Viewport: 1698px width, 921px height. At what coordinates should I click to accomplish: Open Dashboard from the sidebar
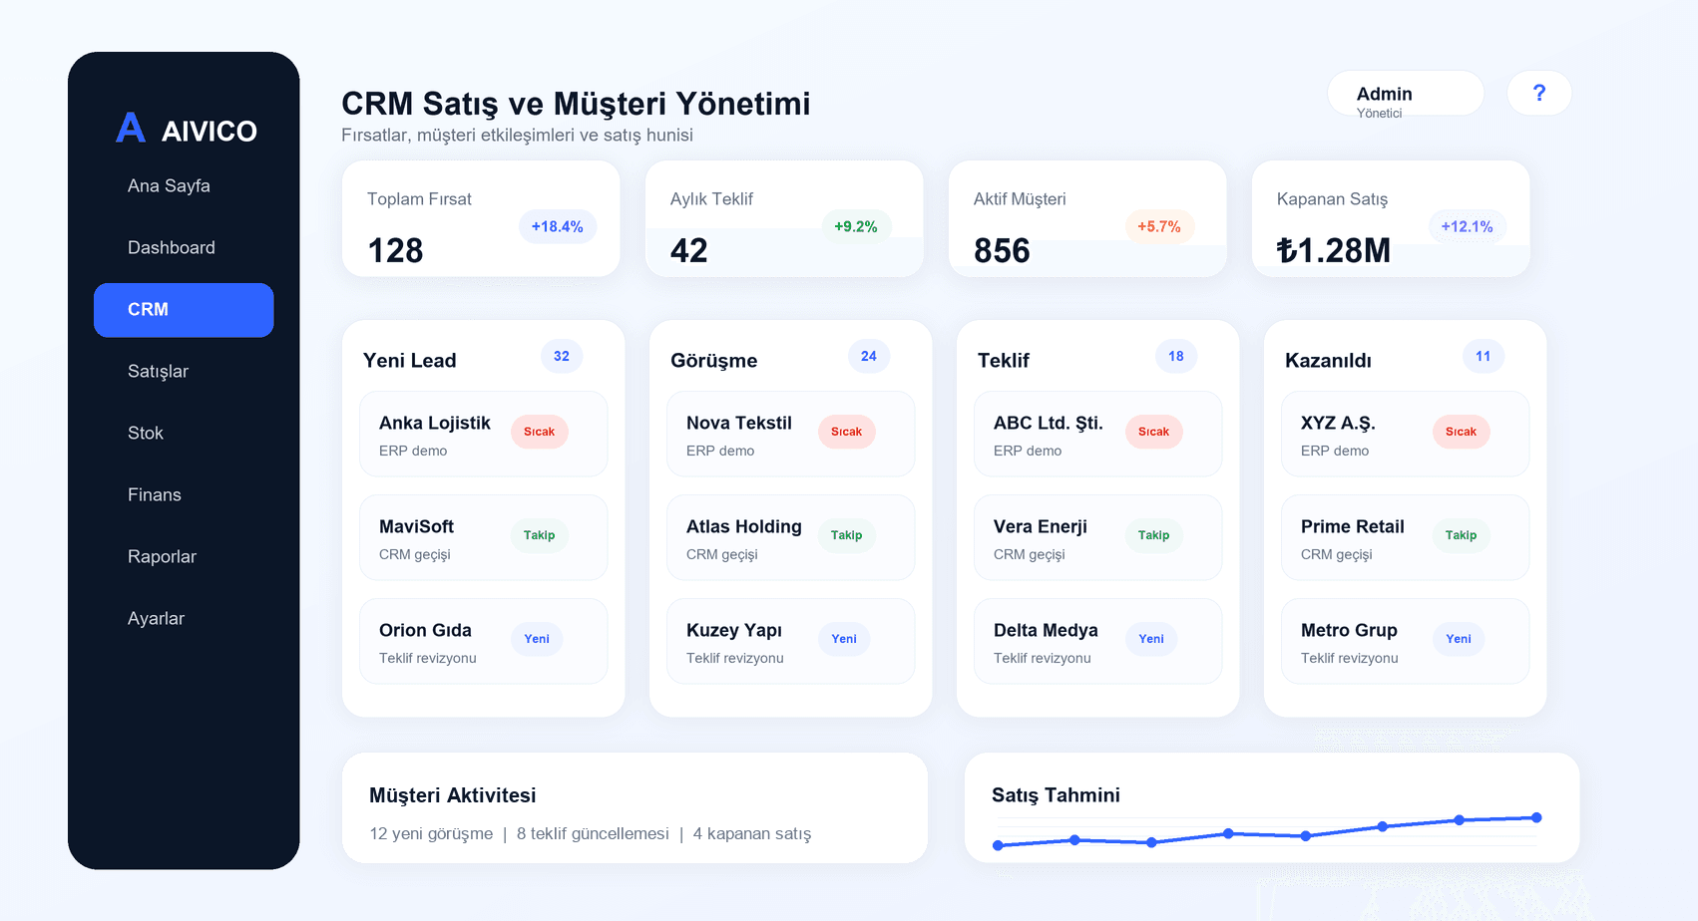point(172,247)
